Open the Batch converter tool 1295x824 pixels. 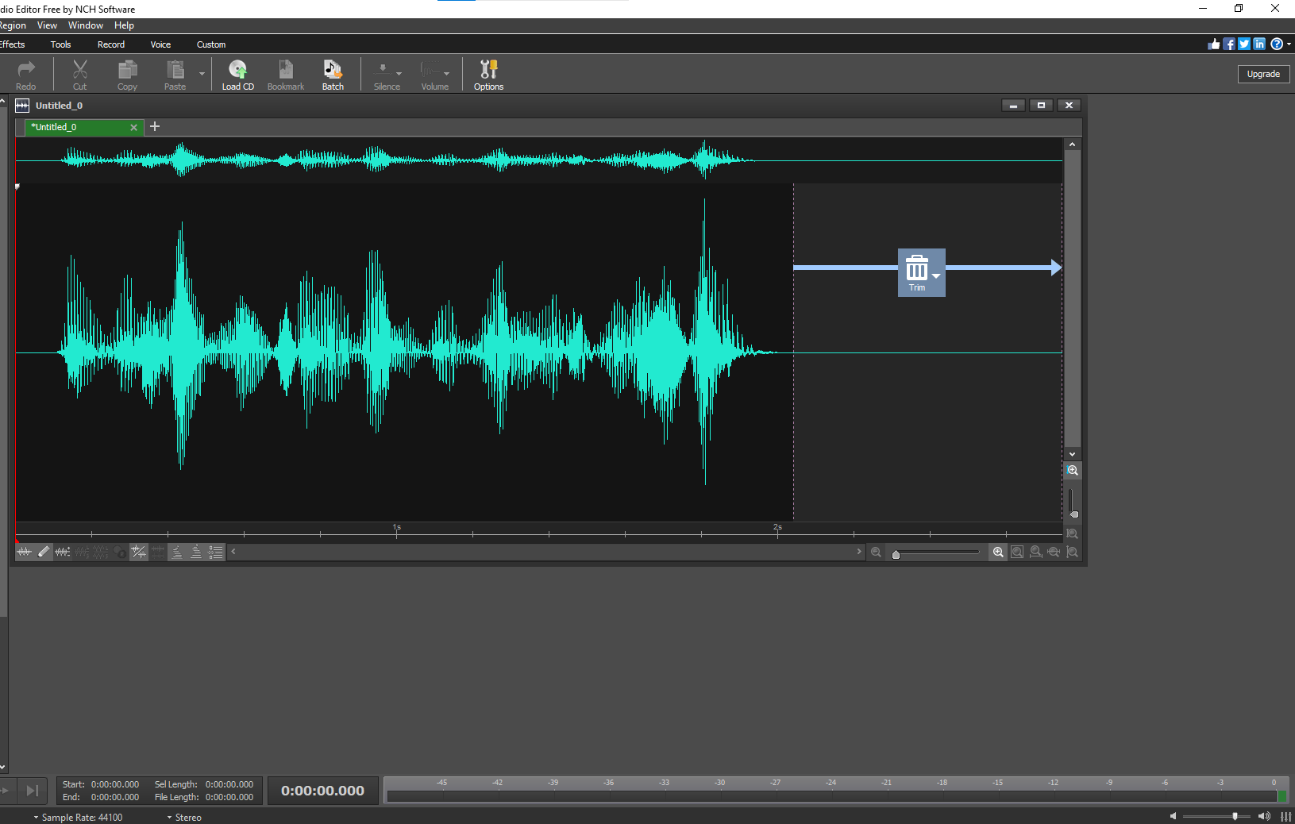coord(333,75)
